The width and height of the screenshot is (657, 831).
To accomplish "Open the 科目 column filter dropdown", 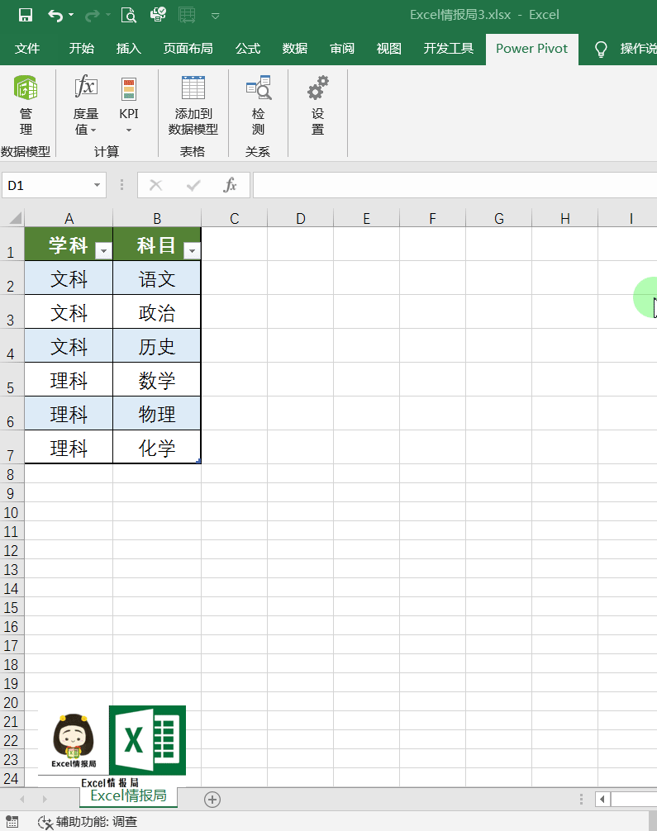I will click(191, 250).
